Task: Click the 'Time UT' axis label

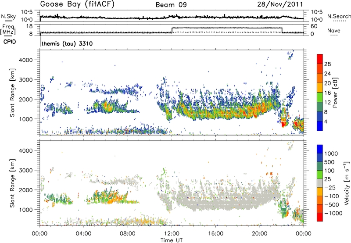Action: 172,240
